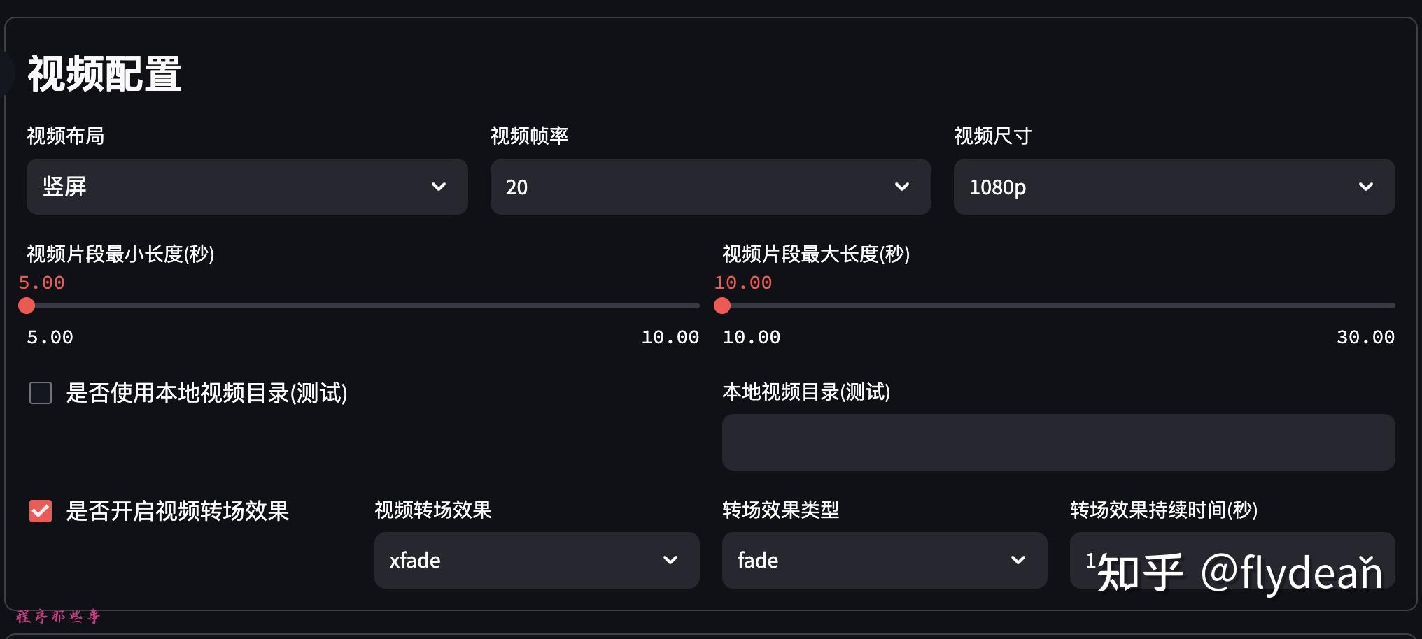Click the 1080p selected value text
Screen dimensions: 1422x639
click(x=997, y=187)
